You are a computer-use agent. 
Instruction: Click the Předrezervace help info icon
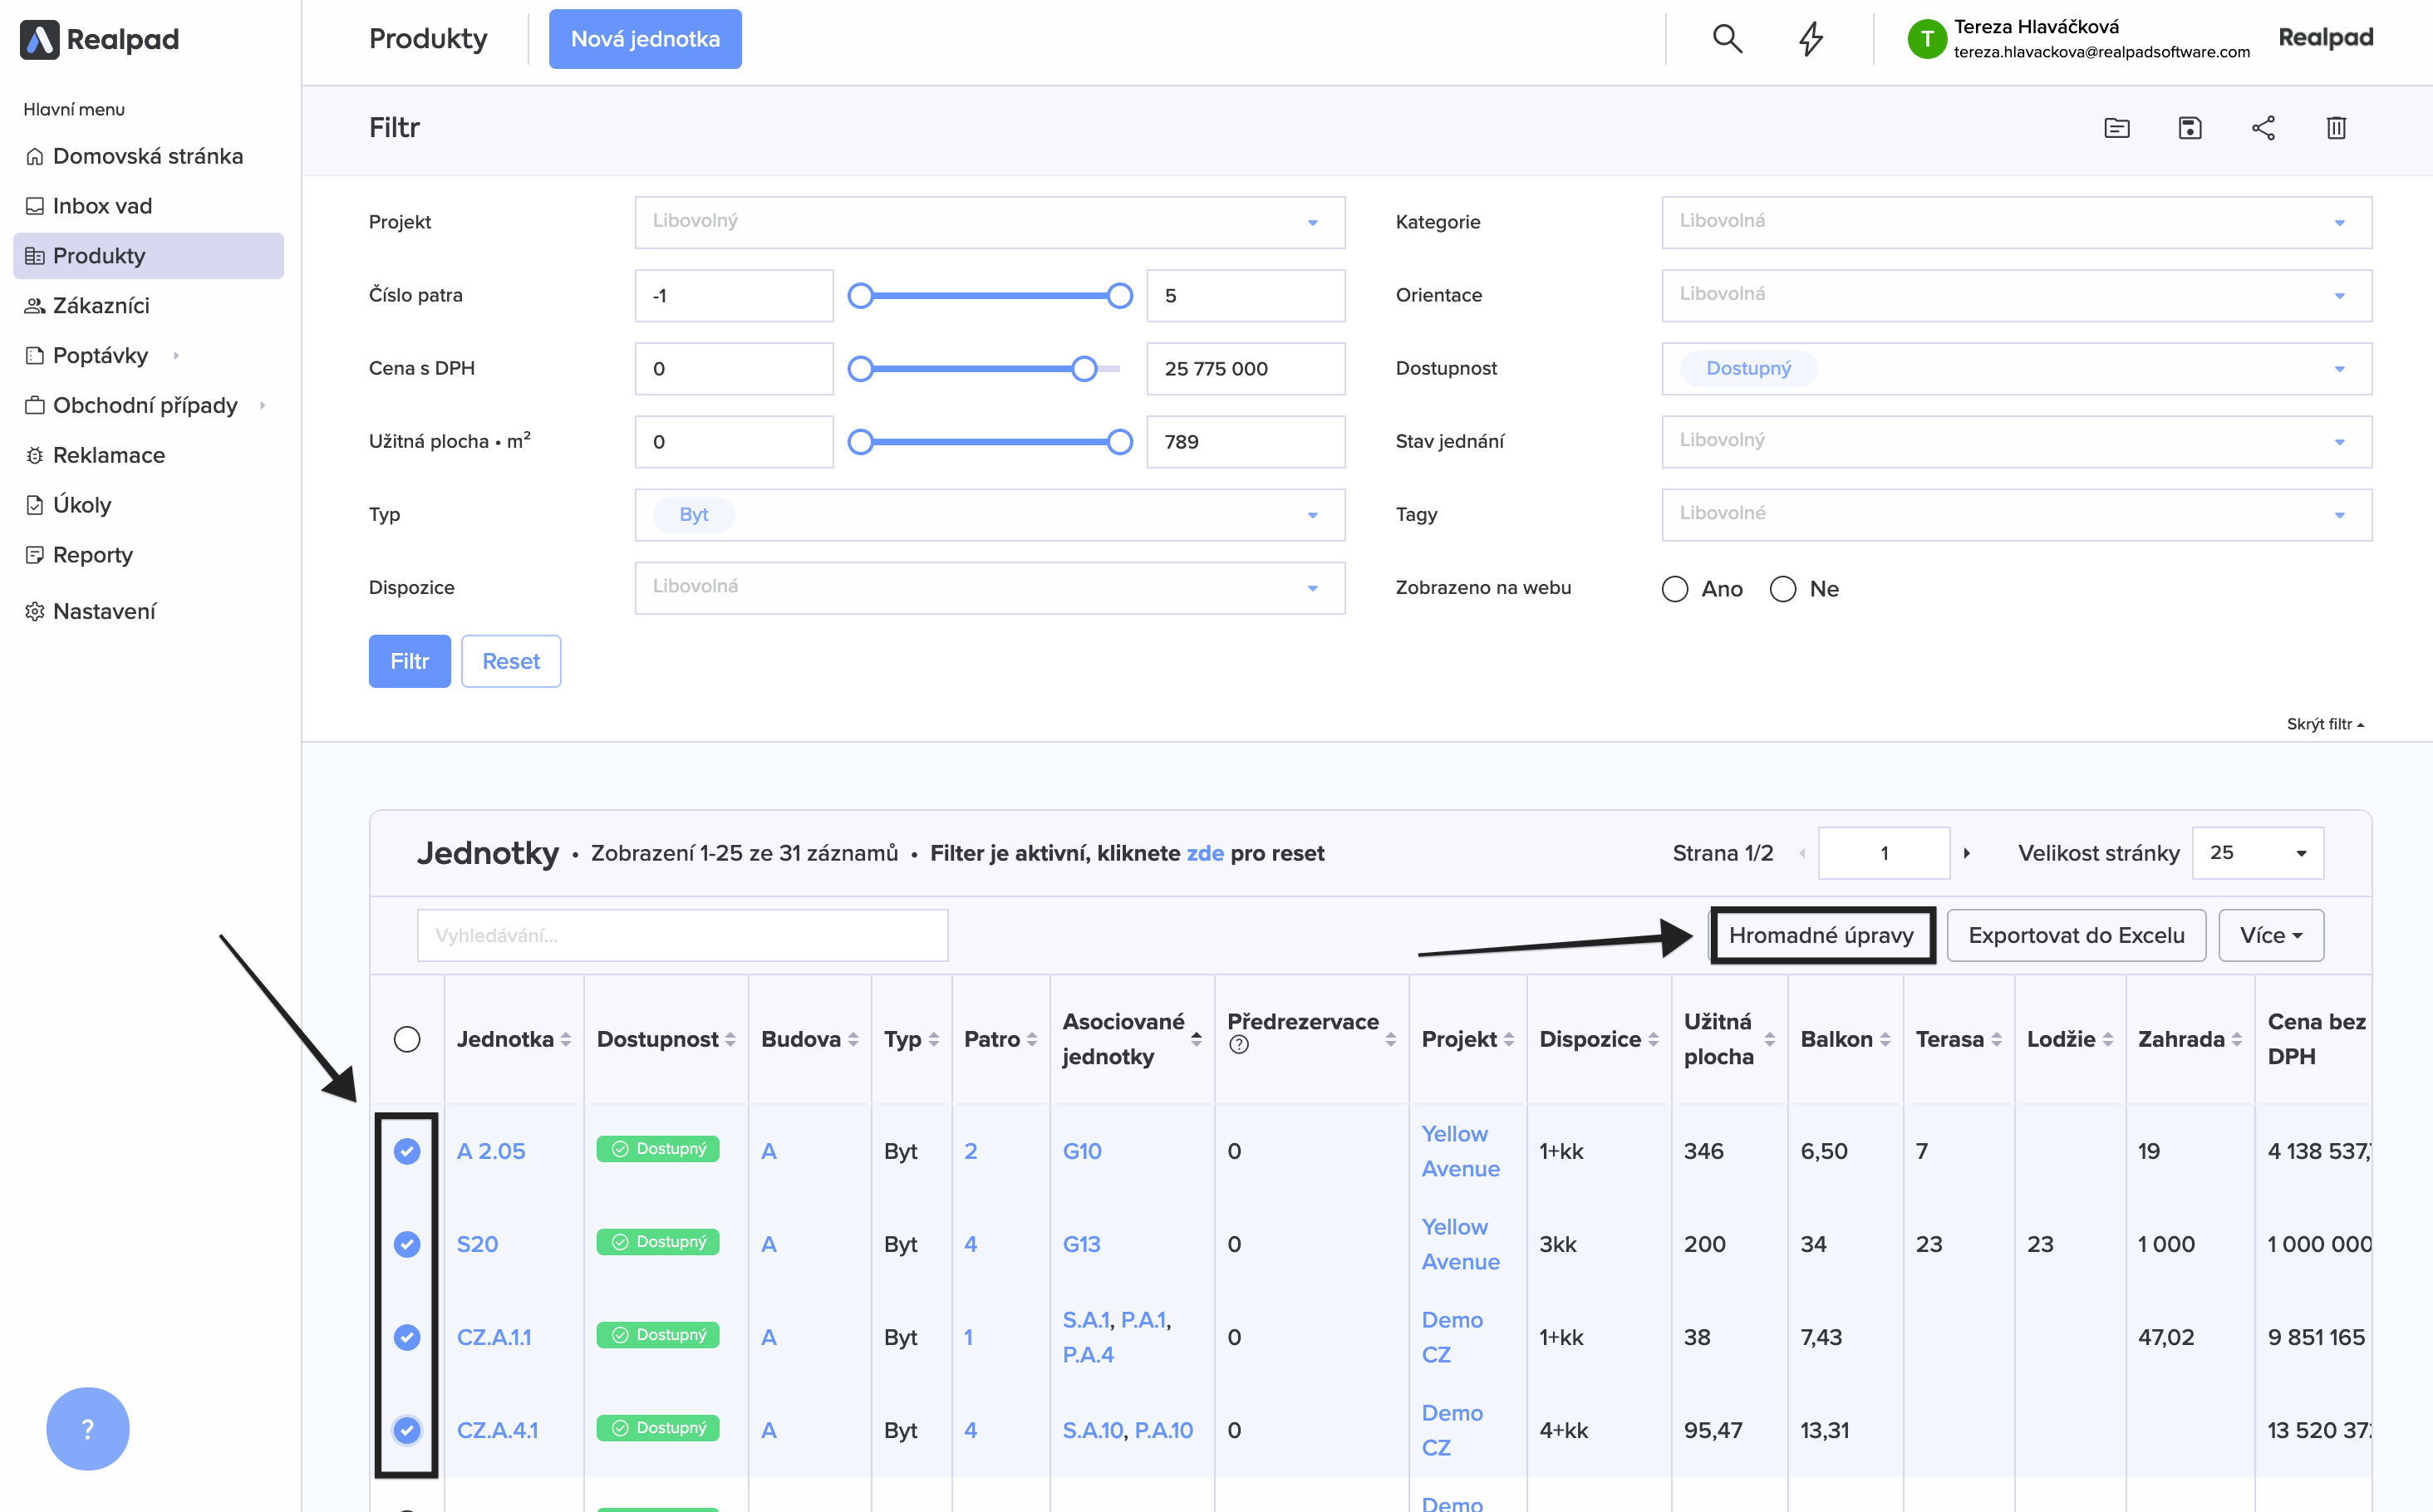[x=1239, y=1045]
